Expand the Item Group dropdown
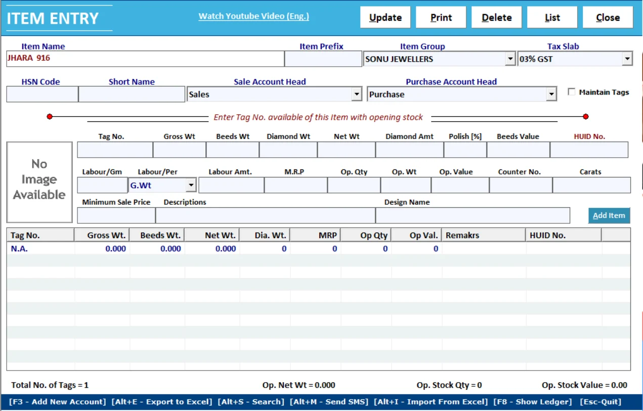 (x=510, y=59)
